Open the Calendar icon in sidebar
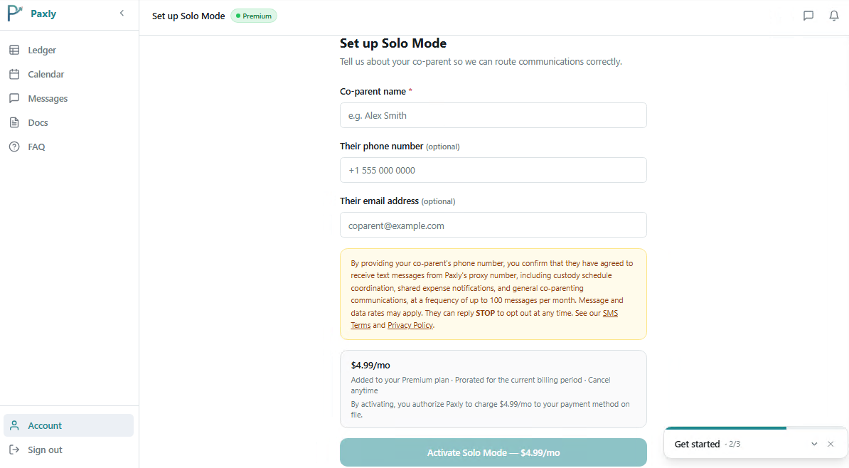 [15, 74]
